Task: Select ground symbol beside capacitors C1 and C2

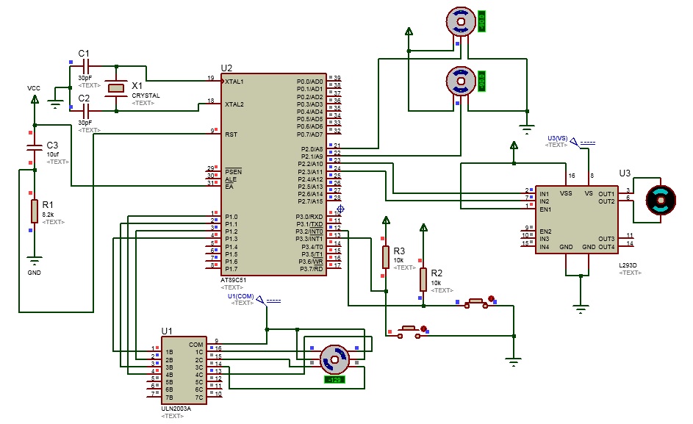Action: point(55,105)
